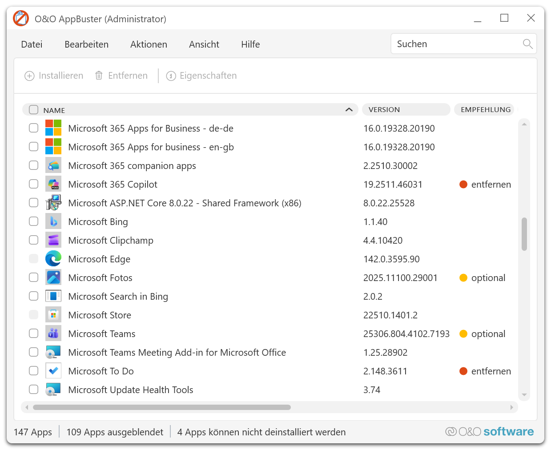Open the Ansicht menu
The image size is (551, 450).
pyautogui.click(x=204, y=44)
